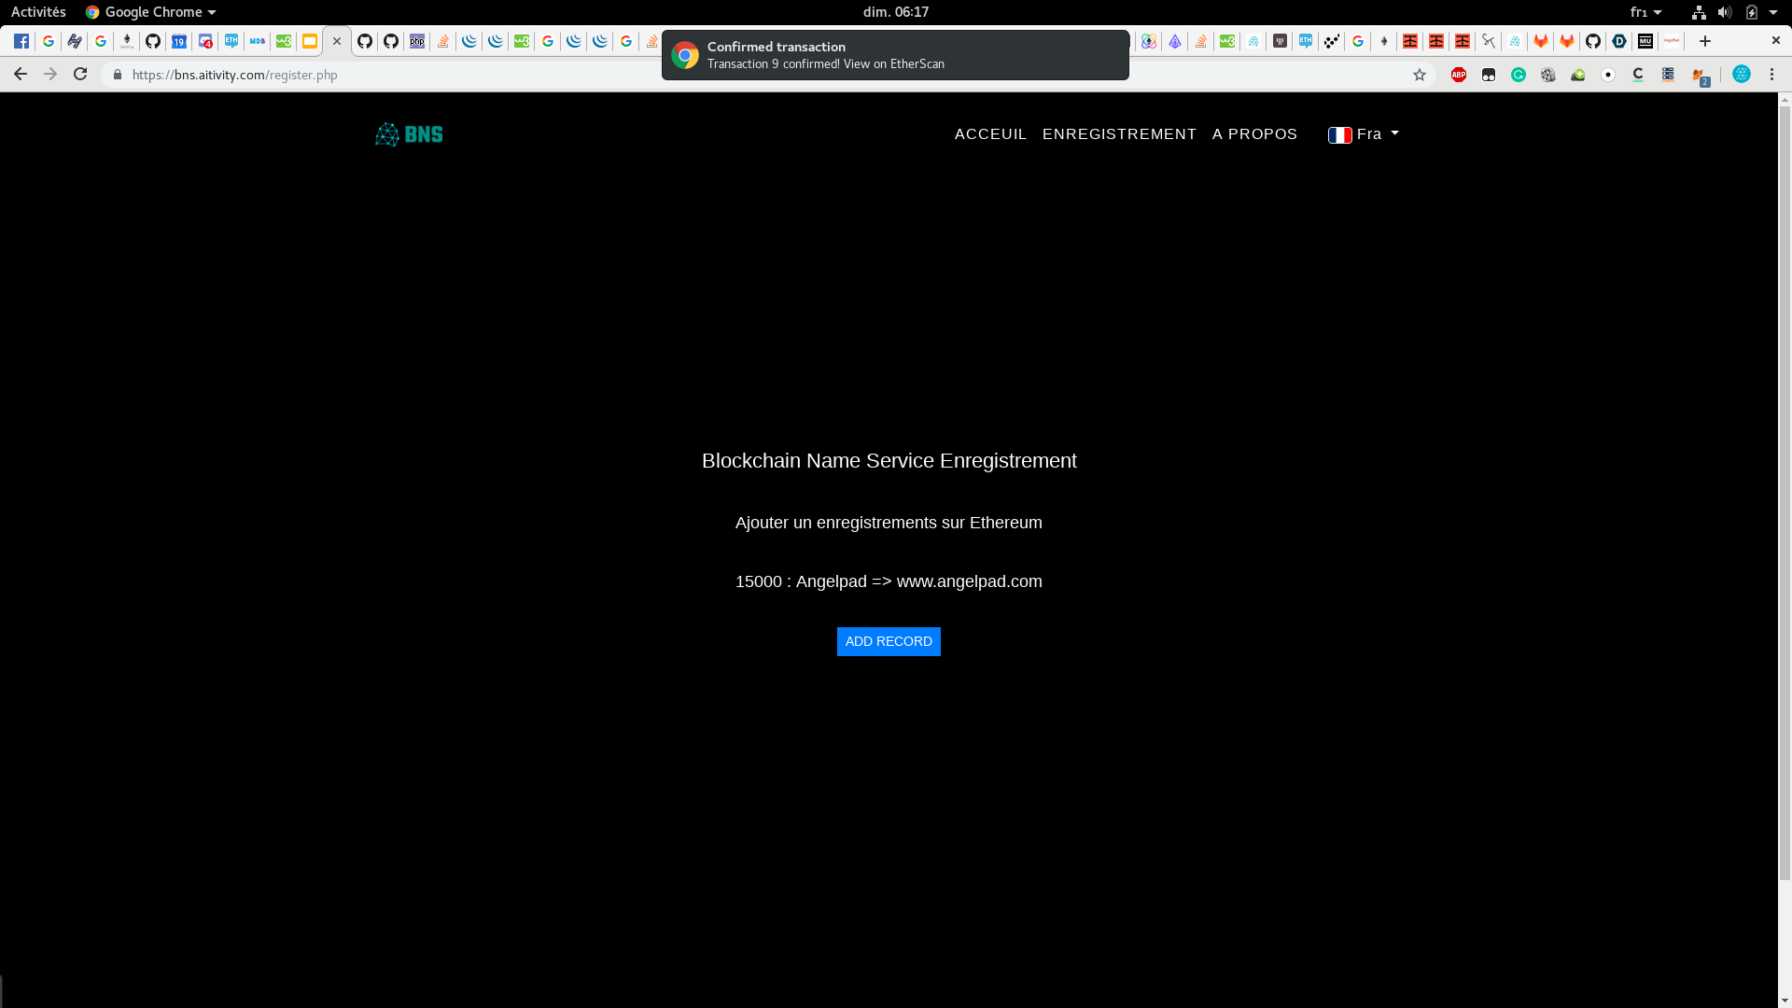Open the Chrome profile avatar
The image size is (1792, 1008).
[x=1742, y=75]
